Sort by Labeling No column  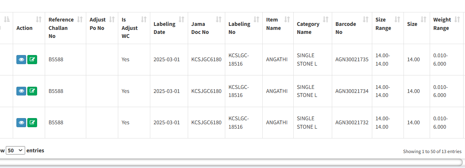(244, 28)
